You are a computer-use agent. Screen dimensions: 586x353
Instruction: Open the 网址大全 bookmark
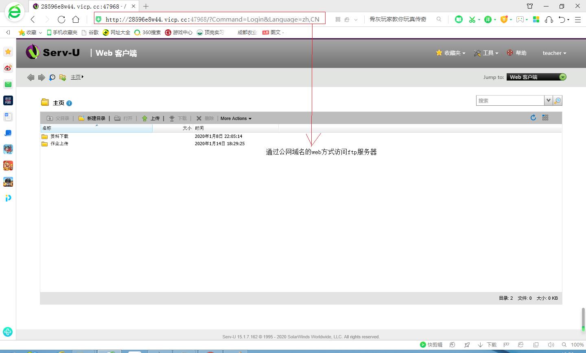(116, 32)
